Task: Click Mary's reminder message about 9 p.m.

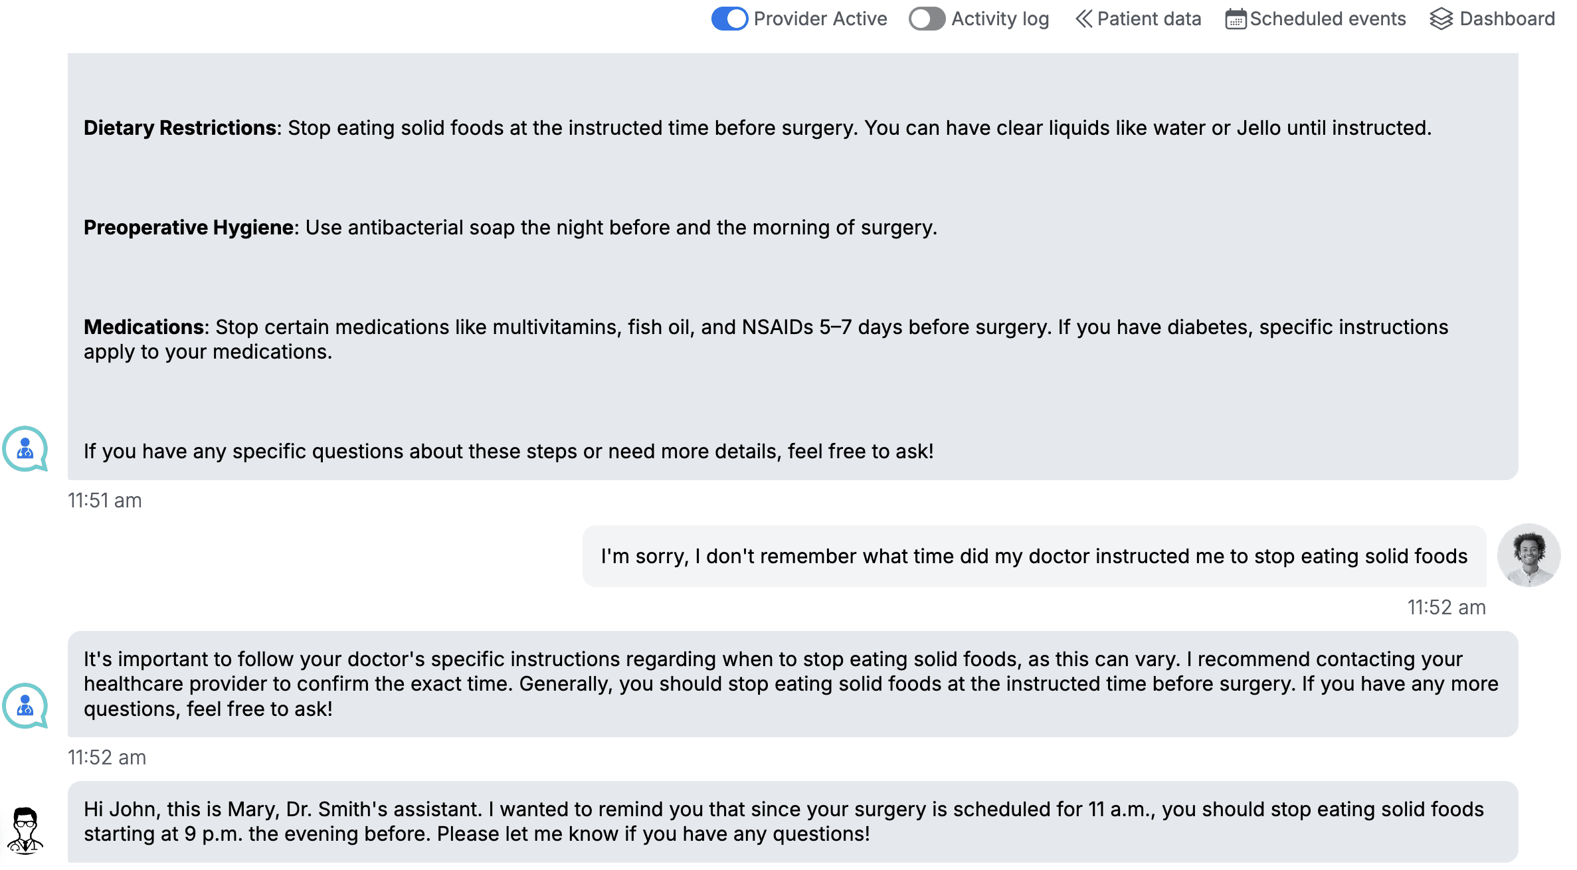Action: click(792, 822)
